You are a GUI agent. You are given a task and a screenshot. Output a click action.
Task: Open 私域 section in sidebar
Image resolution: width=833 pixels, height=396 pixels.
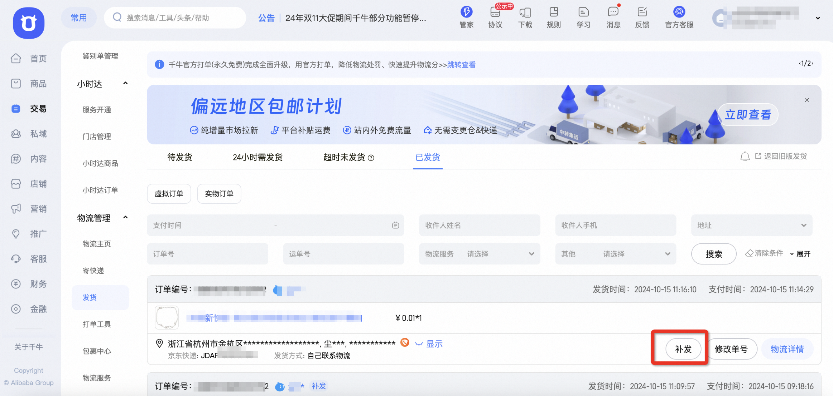click(29, 134)
